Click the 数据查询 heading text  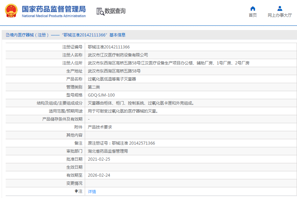tap(115, 11)
